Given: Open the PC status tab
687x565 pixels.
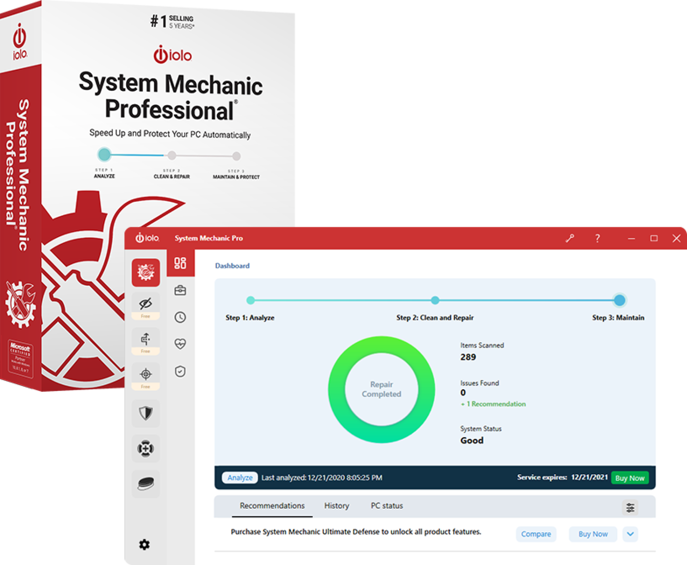Looking at the screenshot, I should (386, 506).
